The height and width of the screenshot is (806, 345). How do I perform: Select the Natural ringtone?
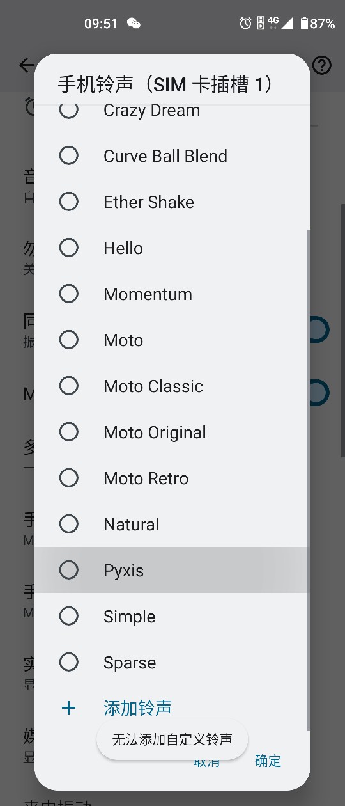171,524
